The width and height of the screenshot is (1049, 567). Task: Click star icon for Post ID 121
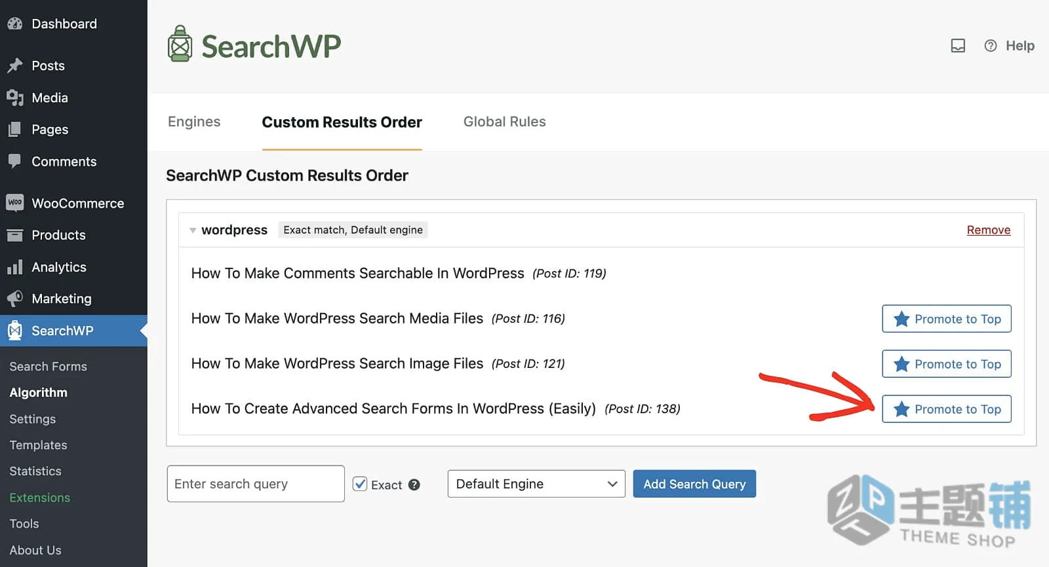(901, 364)
